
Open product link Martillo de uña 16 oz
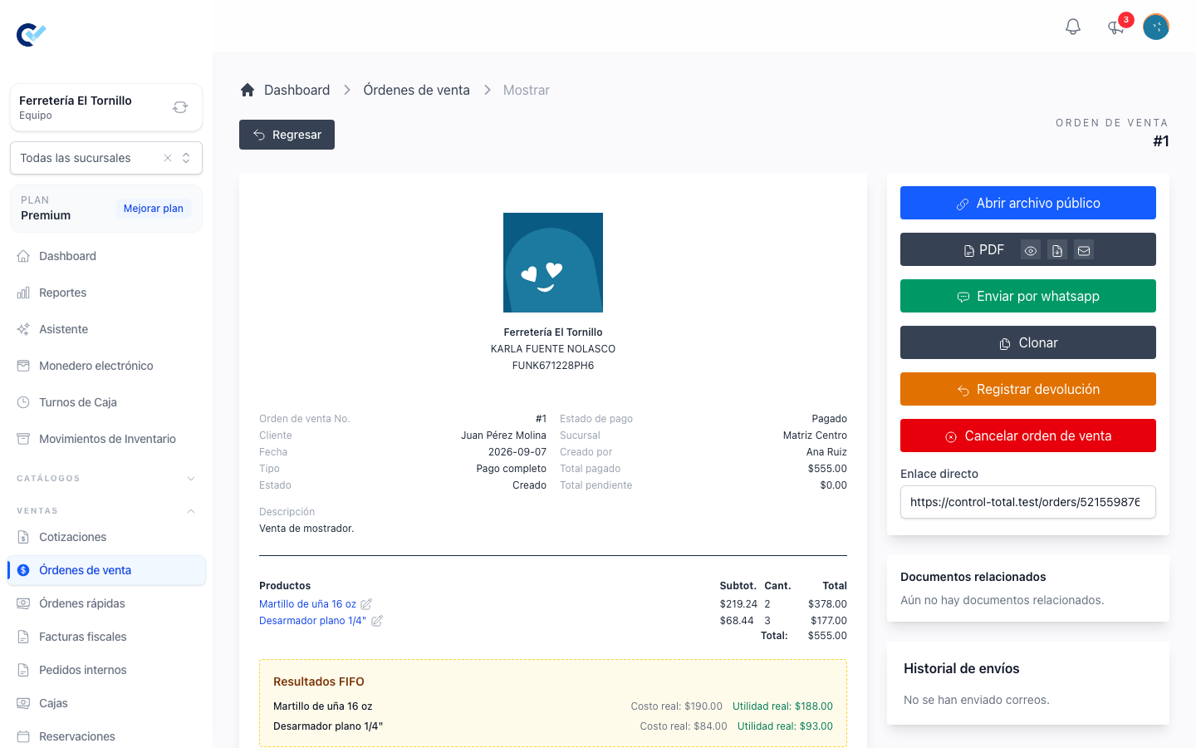point(307,604)
